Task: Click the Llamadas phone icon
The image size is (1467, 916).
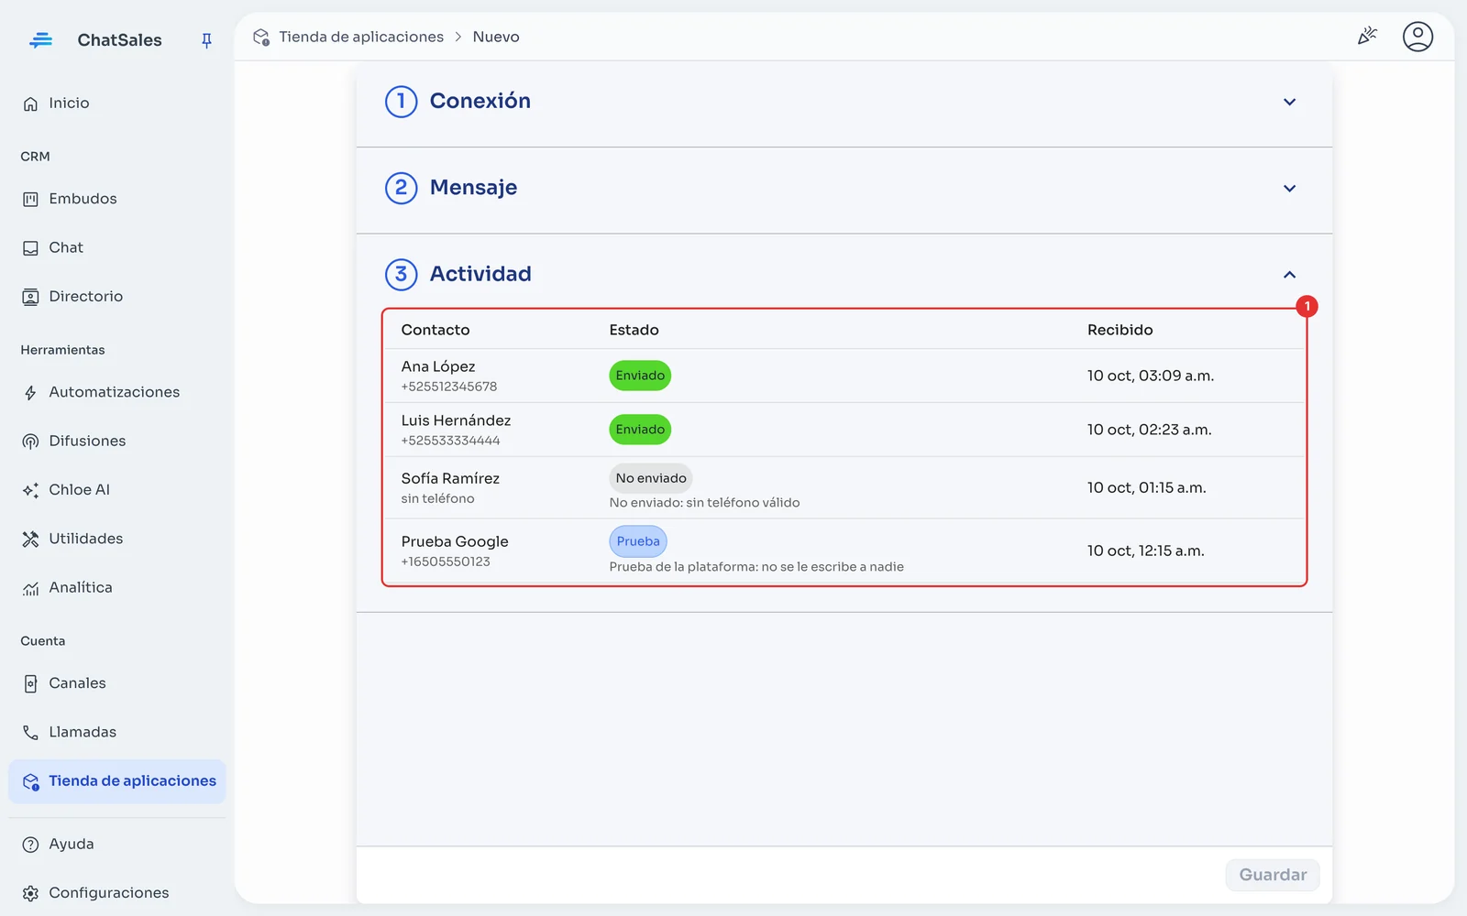Action: tap(30, 733)
